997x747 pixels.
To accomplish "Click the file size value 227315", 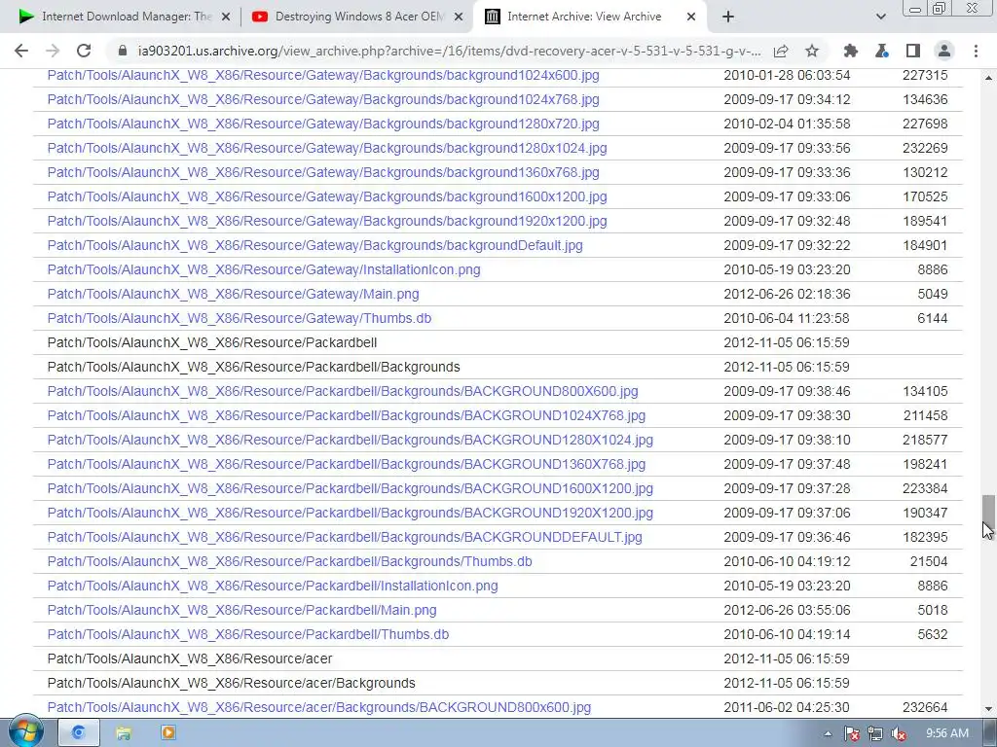I will pyautogui.click(x=925, y=75).
